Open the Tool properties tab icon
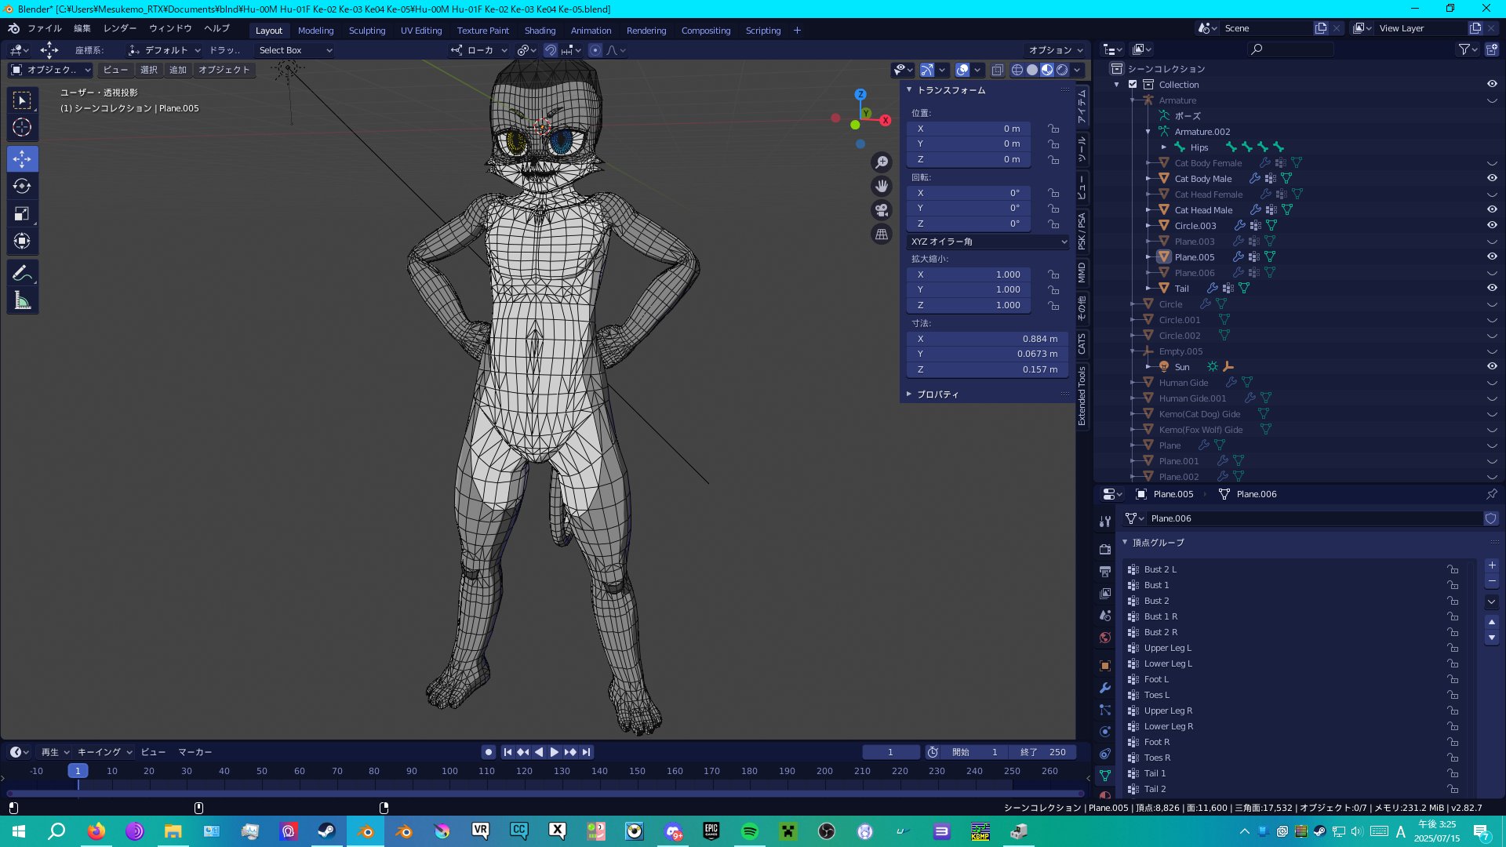Screen dimensions: 1506x847 point(1105,522)
